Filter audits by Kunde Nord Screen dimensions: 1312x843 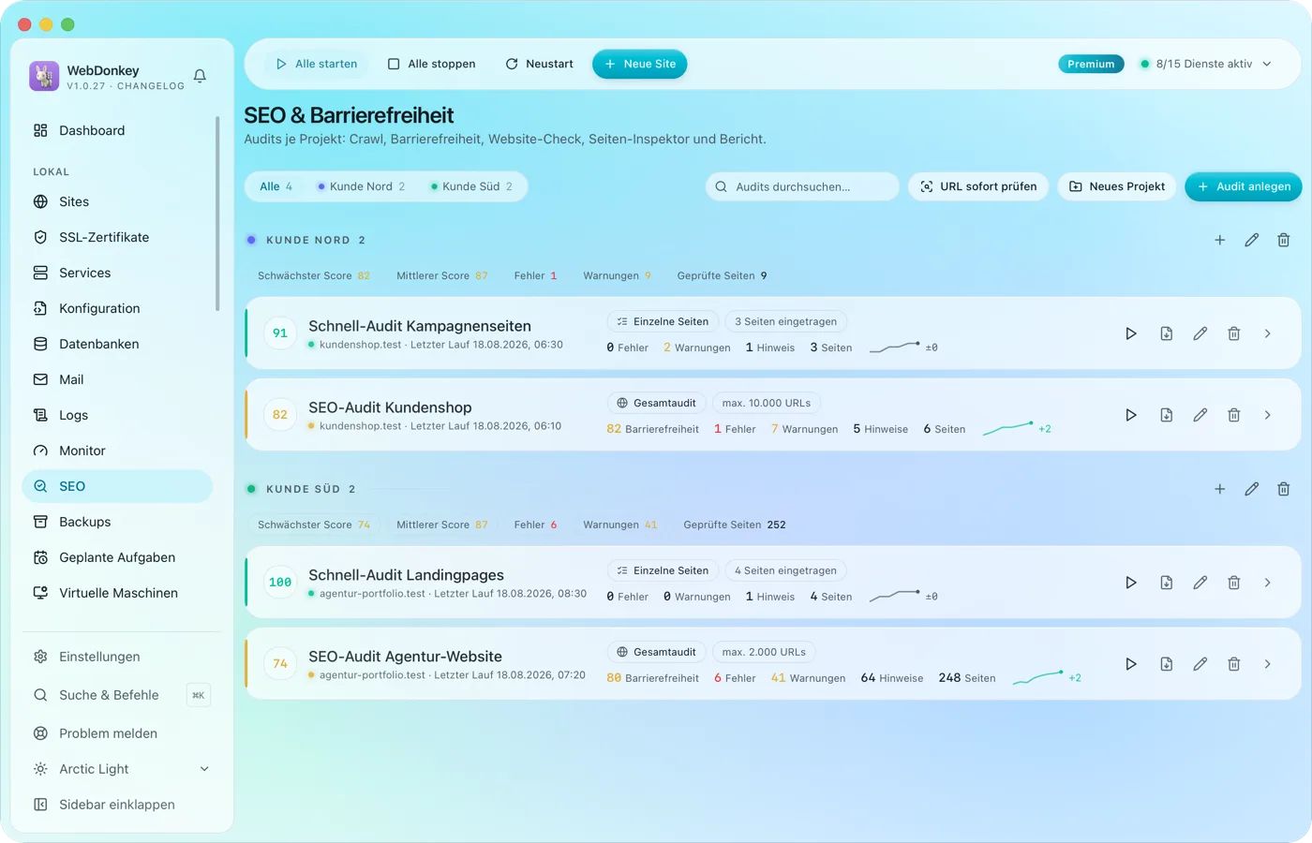pyautogui.click(x=361, y=186)
